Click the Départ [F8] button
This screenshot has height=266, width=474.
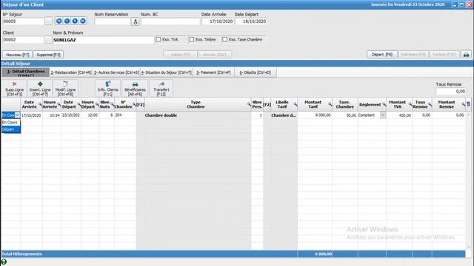[382, 55]
